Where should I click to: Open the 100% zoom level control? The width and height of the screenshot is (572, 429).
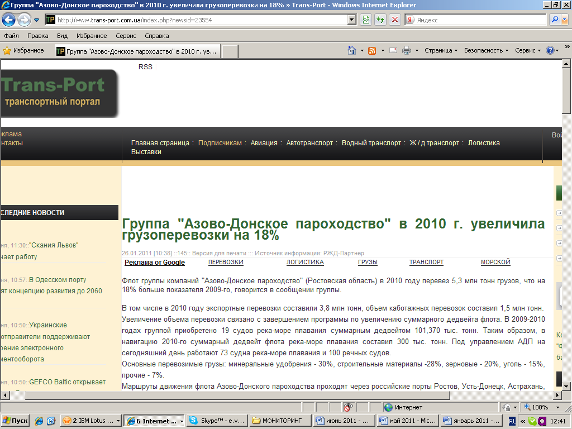tap(541, 407)
